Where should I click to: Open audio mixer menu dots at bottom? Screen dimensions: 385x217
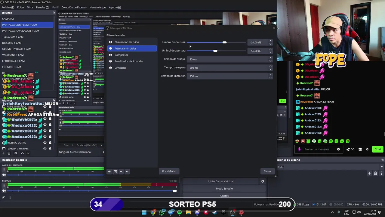click(10, 197)
